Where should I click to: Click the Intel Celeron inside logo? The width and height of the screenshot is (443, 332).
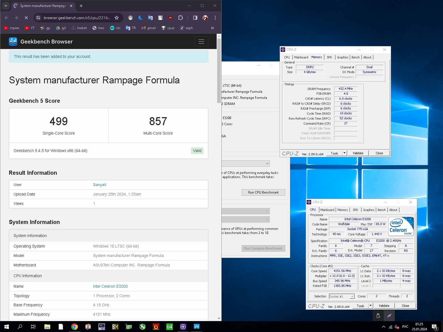(x=401, y=227)
